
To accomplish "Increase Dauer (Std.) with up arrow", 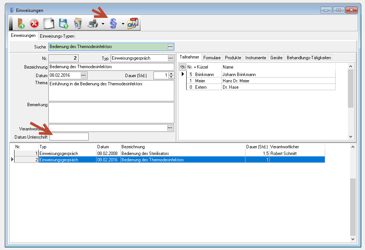I will pos(171,74).
